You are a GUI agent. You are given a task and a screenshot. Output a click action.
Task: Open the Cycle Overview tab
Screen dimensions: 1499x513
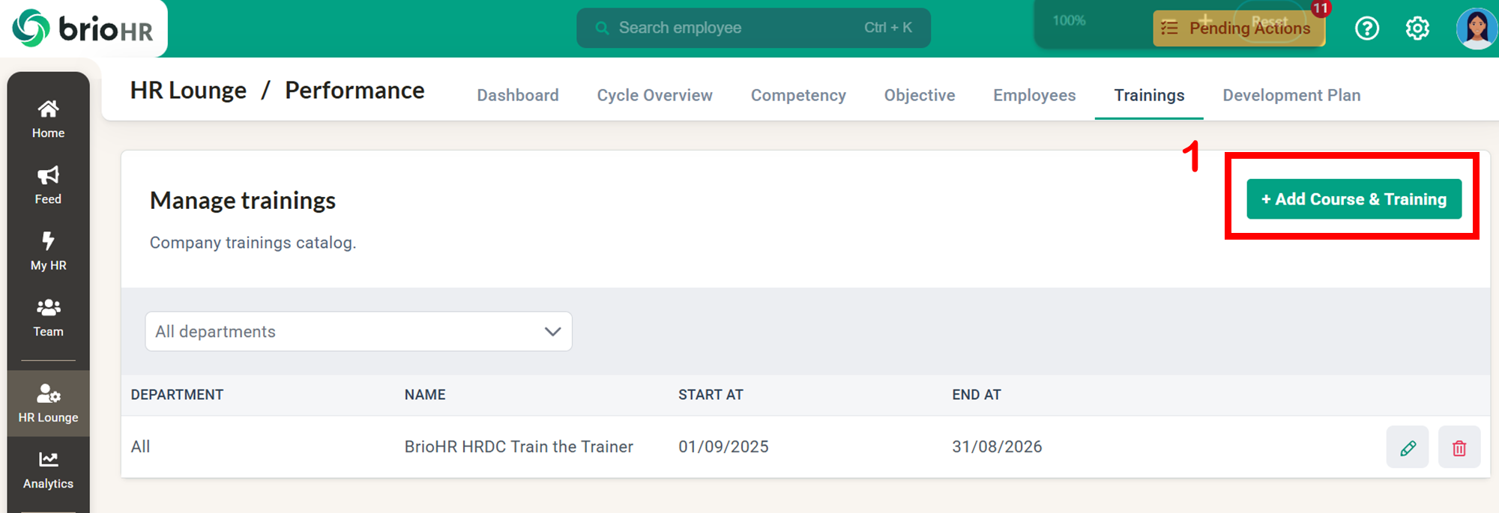click(x=654, y=96)
